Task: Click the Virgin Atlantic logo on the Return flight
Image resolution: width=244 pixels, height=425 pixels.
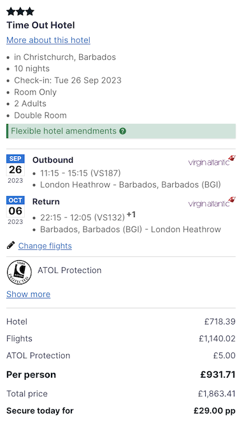Action: 212,202
